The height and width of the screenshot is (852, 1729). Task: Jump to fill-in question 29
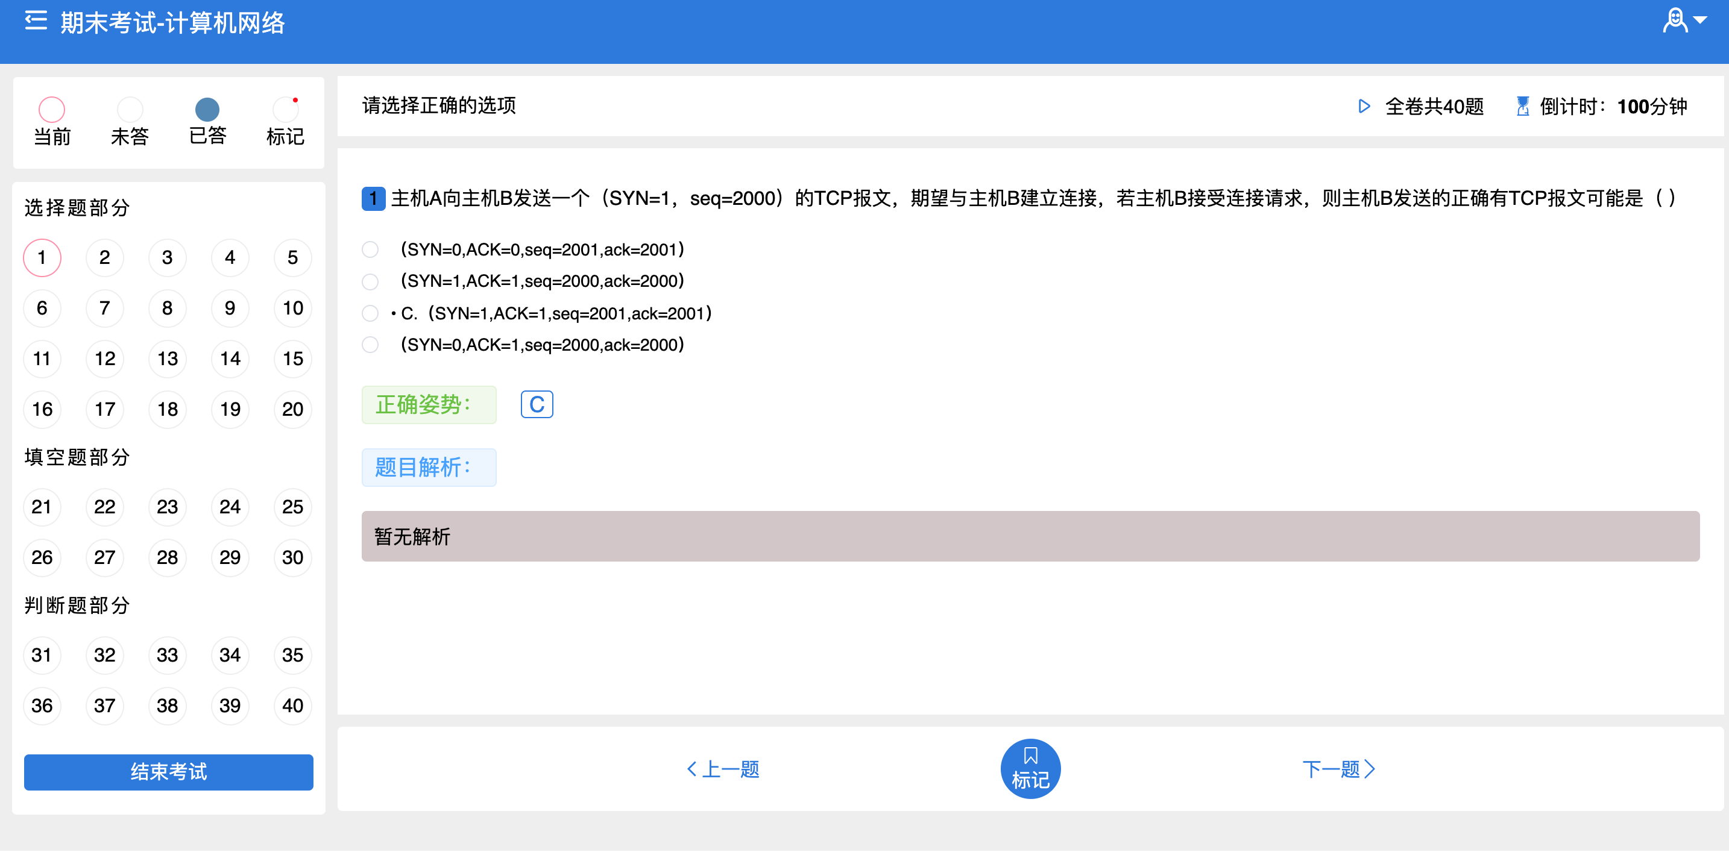tap(230, 558)
